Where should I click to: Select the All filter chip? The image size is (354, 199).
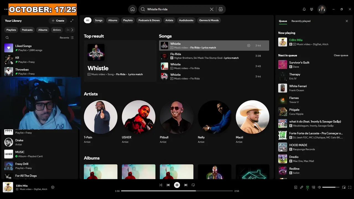click(88, 20)
